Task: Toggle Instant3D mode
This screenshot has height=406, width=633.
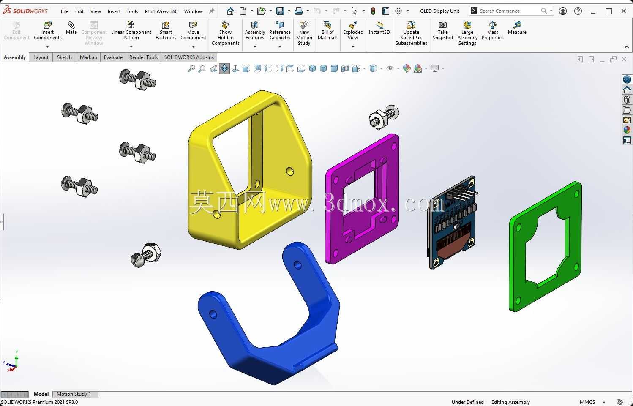Action: [379, 28]
